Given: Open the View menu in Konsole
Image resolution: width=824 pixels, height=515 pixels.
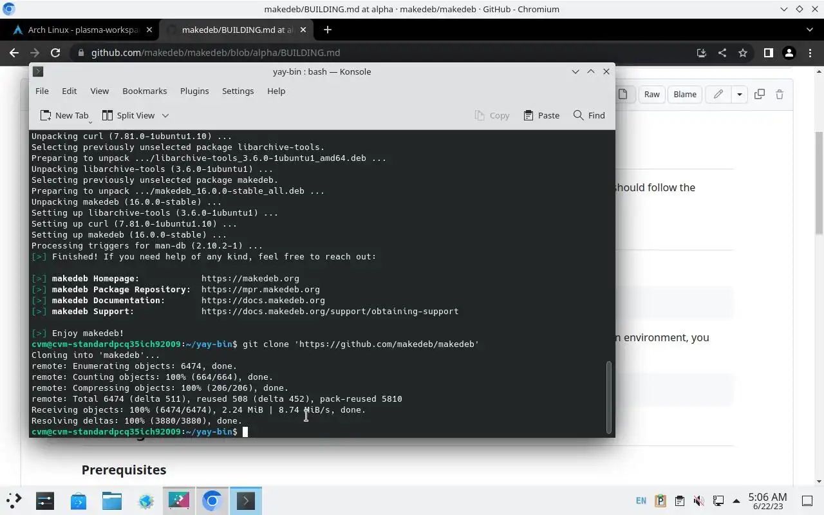Looking at the screenshot, I should pyautogui.click(x=99, y=91).
